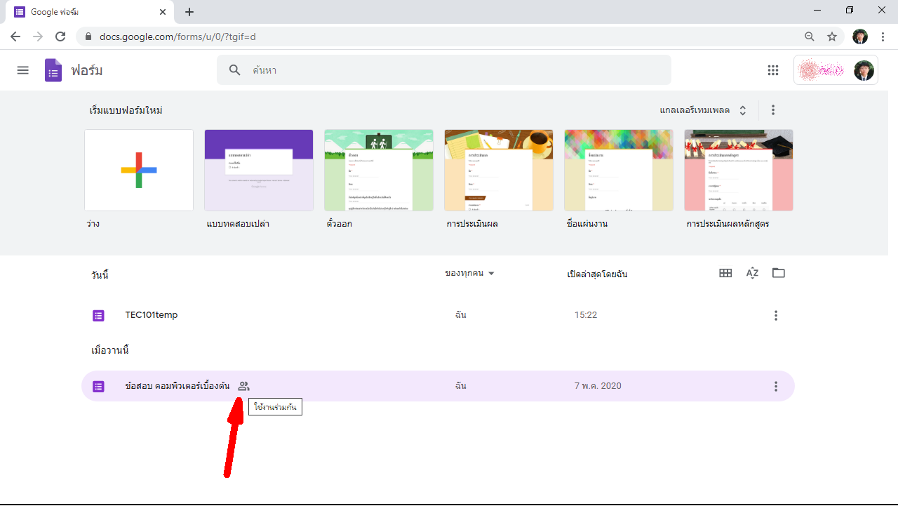
Task: Click the Google Forms logo icon
Action: 53,70
